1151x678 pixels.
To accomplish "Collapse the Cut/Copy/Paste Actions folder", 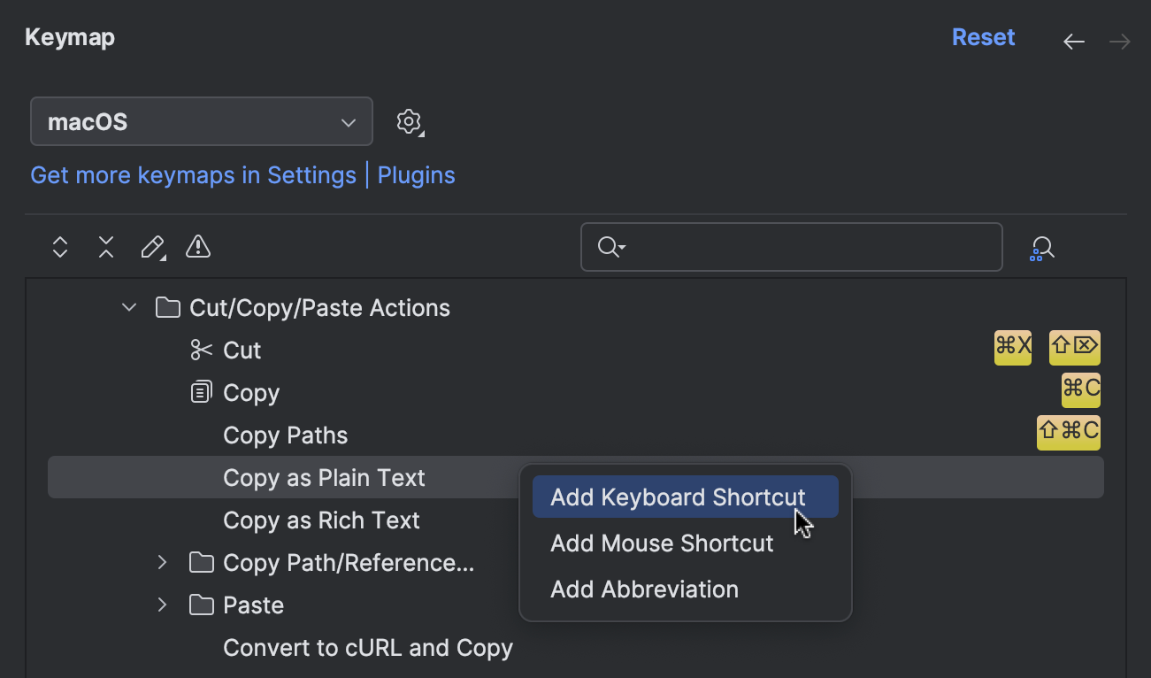I will [x=128, y=307].
